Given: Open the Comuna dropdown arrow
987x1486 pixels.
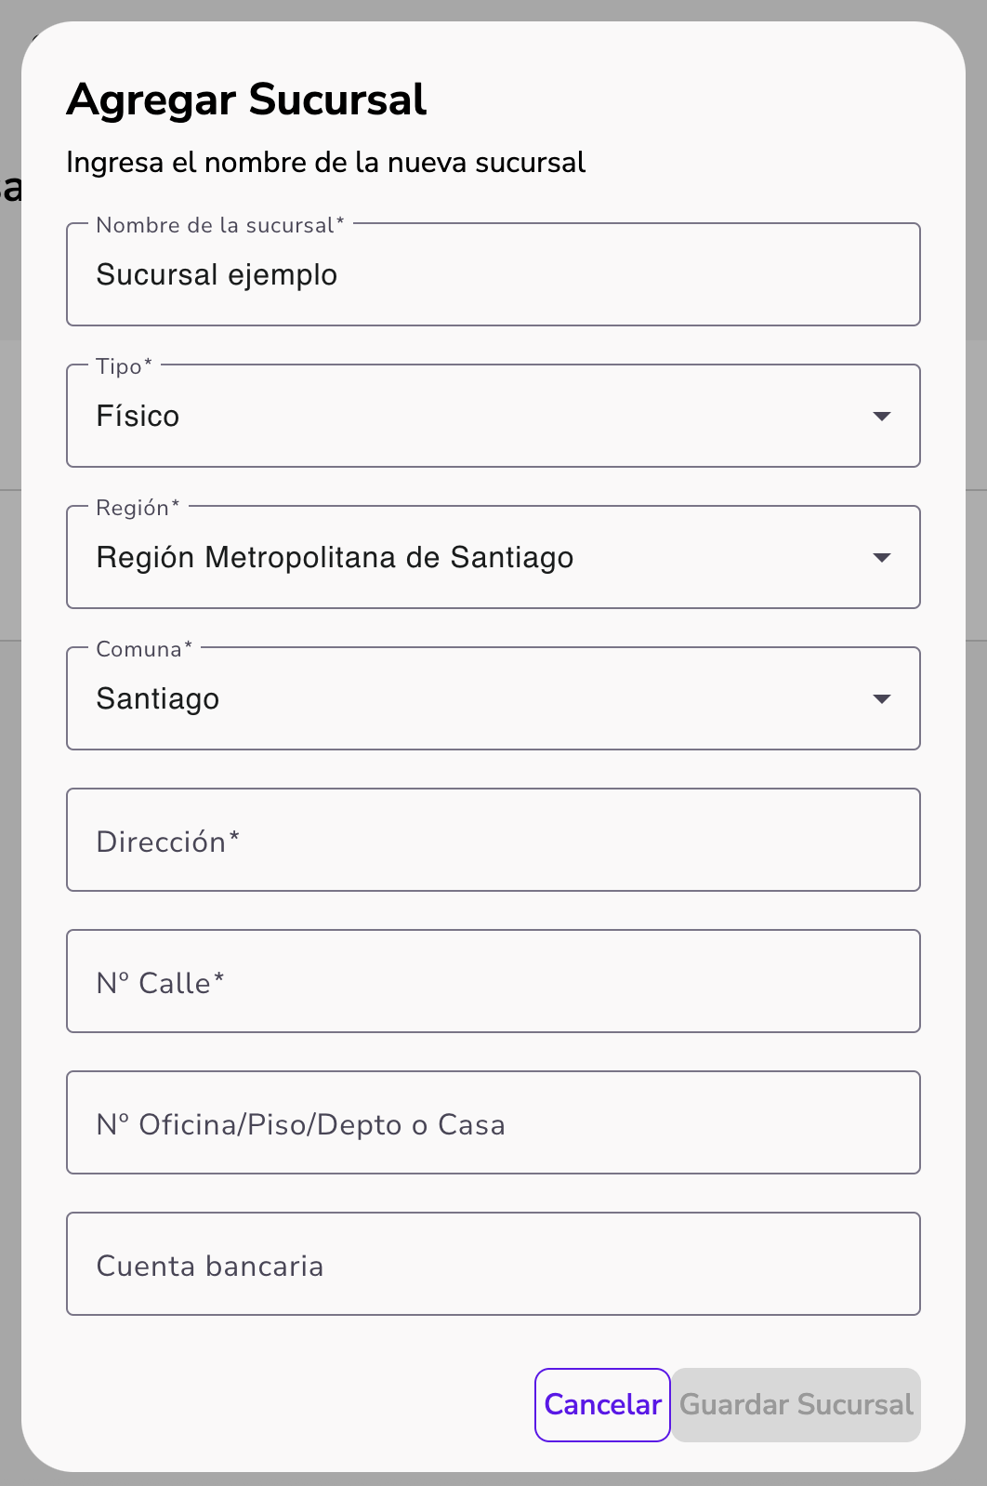Looking at the screenshot, I should [x=882, y=698].
